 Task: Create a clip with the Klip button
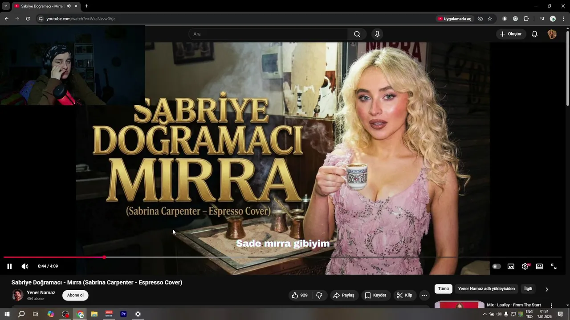point(404,295)
